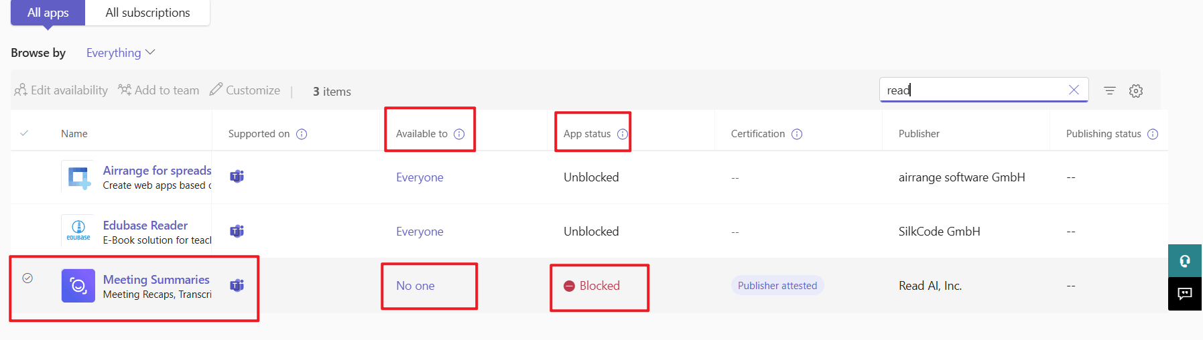The image size is (1203, 340).
Task: Switch to All subscriptions tab
Action: [147, 13]
